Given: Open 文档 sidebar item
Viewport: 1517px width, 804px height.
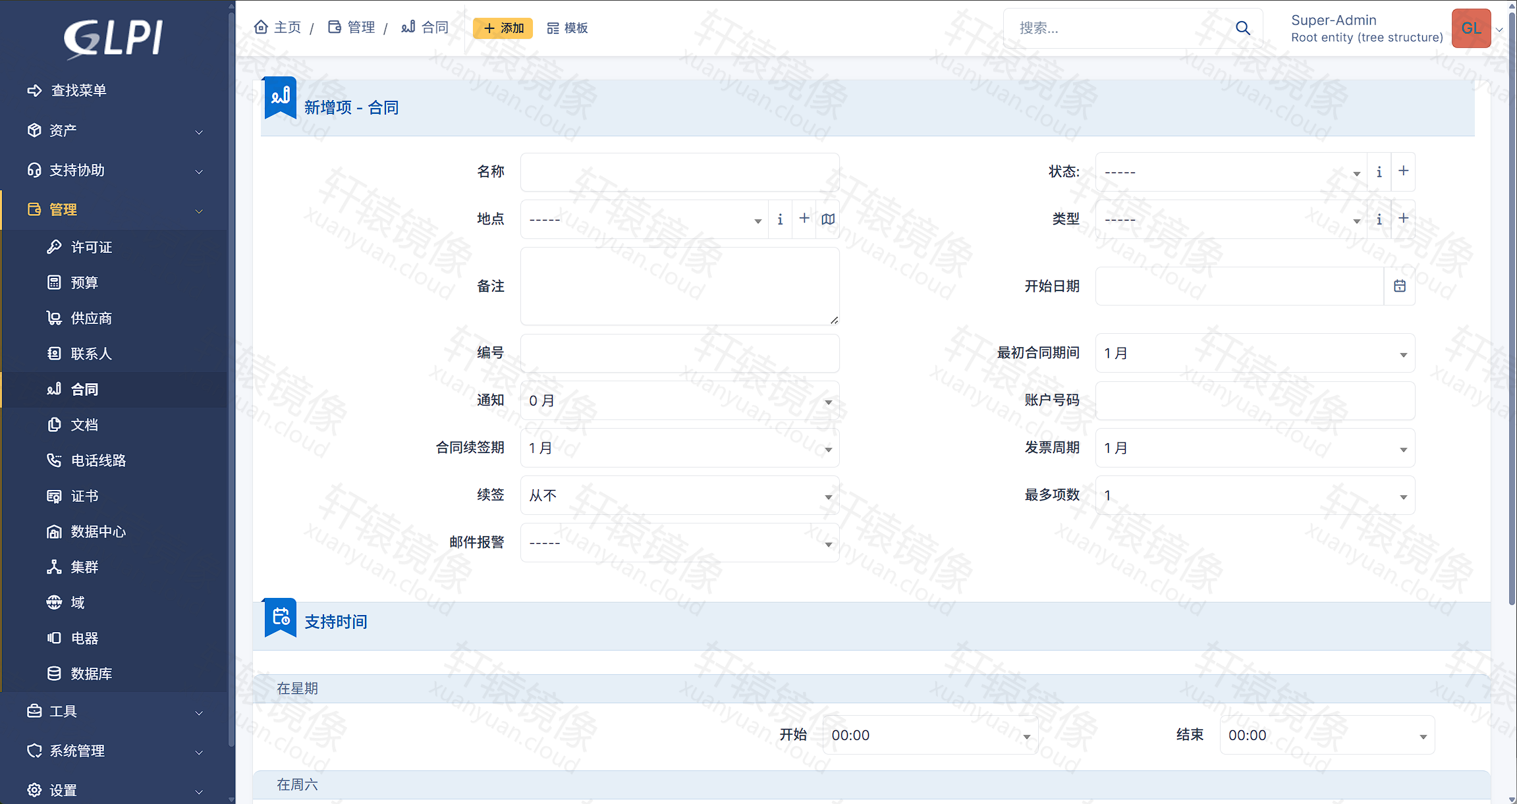Looking at the screenshot, I should (x=115, y=425).
